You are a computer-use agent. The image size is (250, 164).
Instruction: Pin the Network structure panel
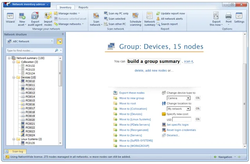point(62,34)
